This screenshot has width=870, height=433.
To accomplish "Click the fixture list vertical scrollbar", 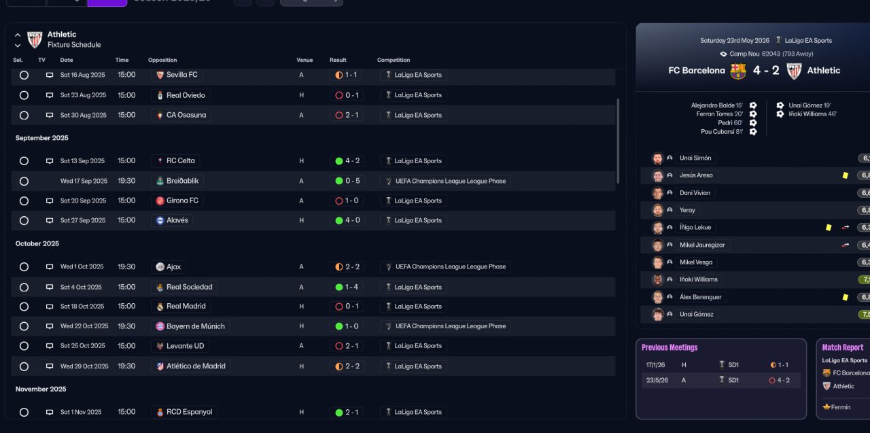I will tap(618, 141).
